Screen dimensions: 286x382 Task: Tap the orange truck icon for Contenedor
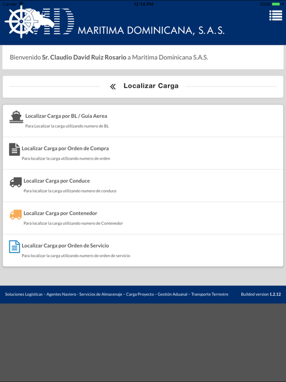coord(16,214)
